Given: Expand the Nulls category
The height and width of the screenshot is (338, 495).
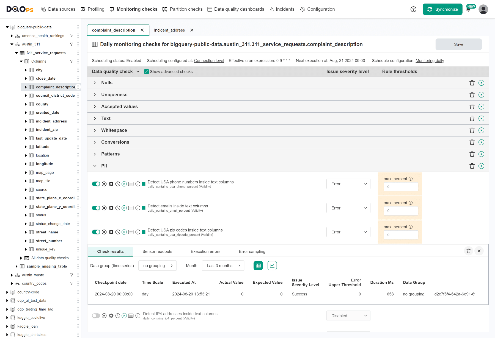Looking at the screenshot, I should (x=95, y=83).
